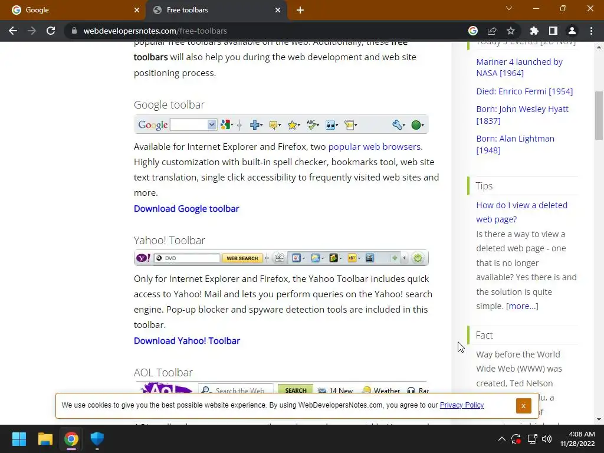
Task: Click the Google toolbar image
Action: [281, 124]
